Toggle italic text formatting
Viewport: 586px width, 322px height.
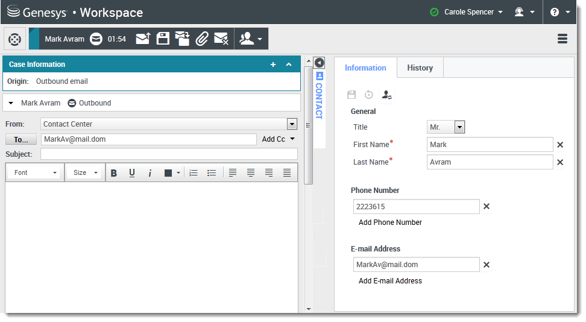pyautogui.click(x=150, y=173)
